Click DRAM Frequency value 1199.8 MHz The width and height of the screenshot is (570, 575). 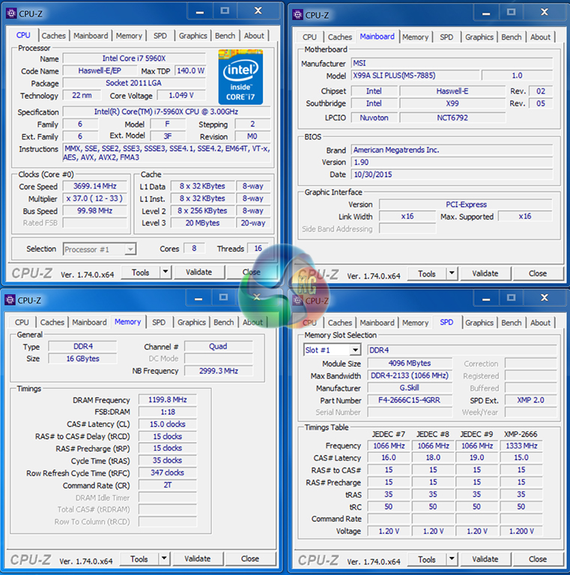(168, 400)
